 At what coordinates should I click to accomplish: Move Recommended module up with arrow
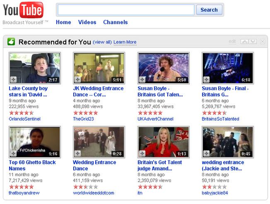(x=244, y=42)
